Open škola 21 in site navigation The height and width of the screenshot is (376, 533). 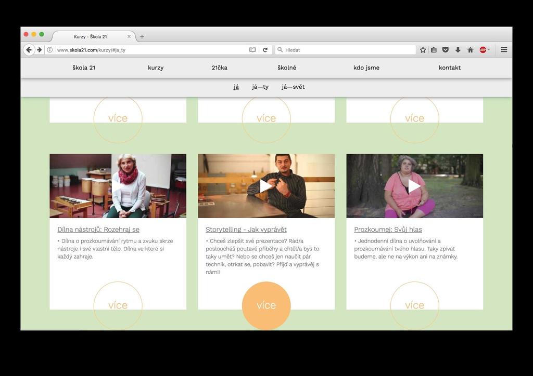pos(84,68)
